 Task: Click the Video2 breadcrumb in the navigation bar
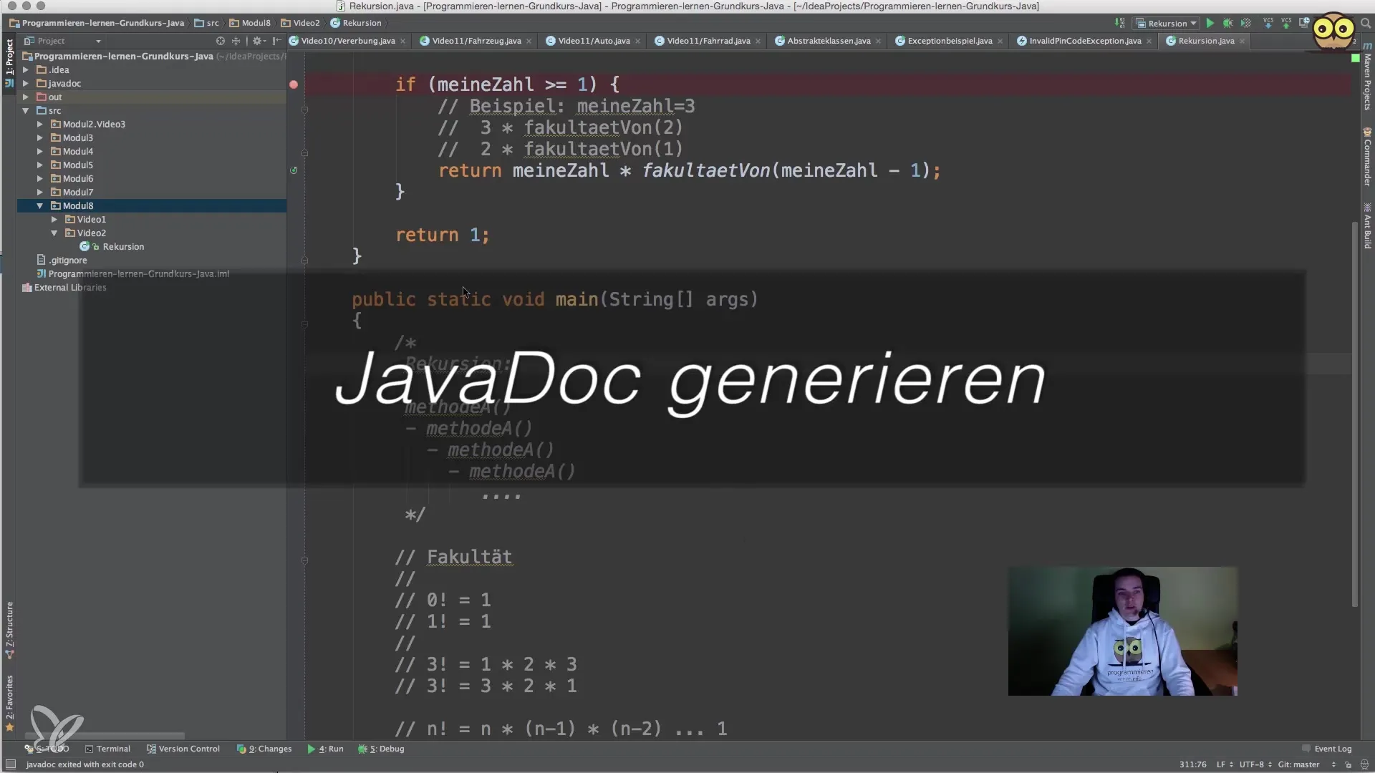point(301,23)
